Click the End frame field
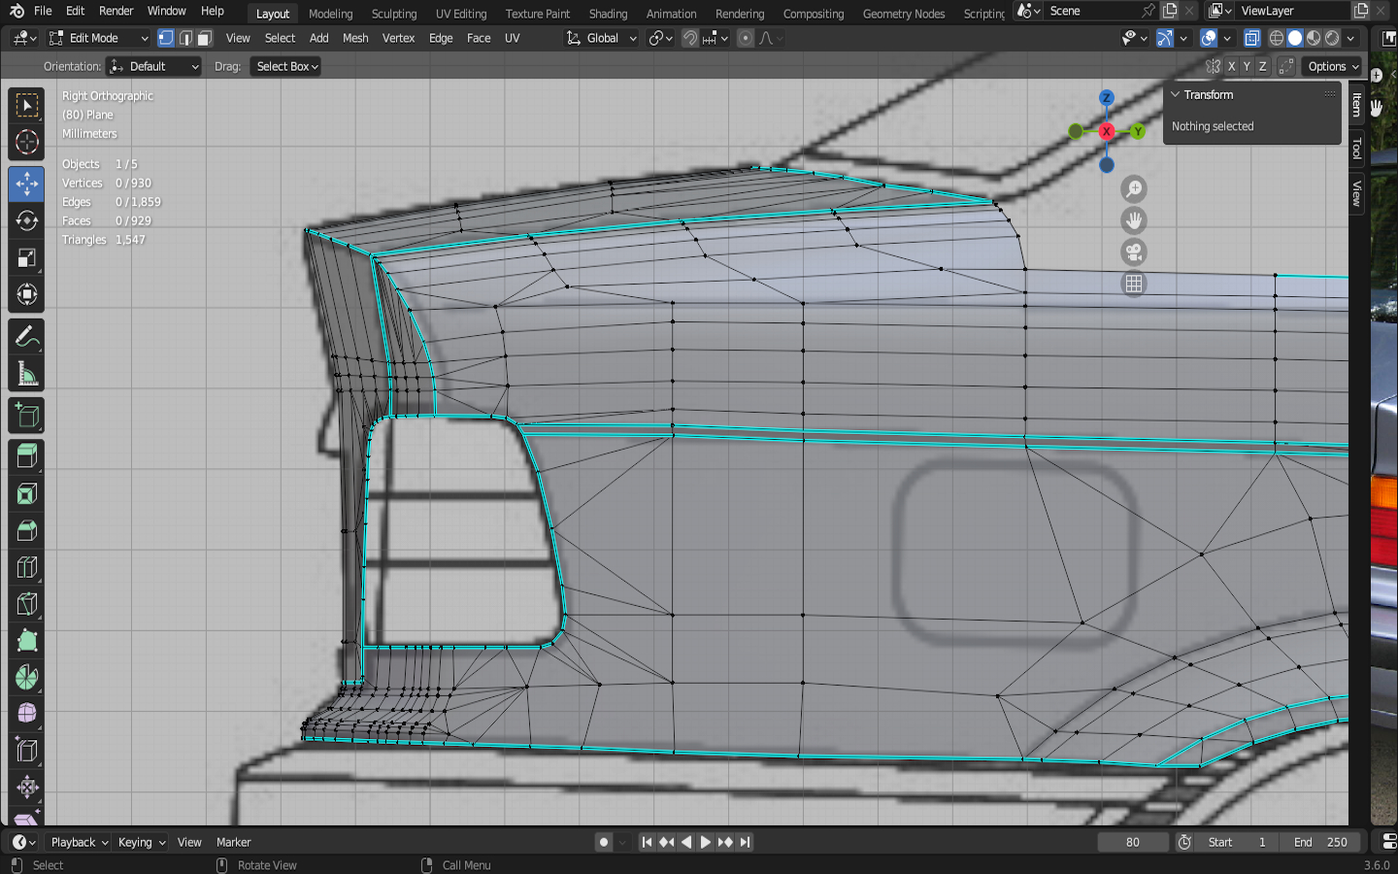This screenshot has width=1398, height=874. (x=1320, y=842)
